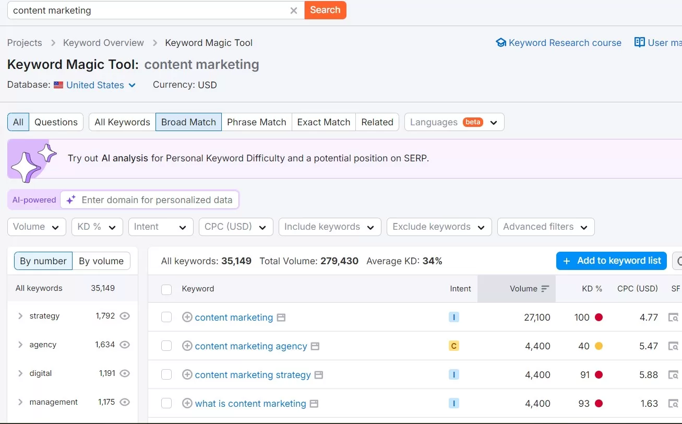Click the US flag icon
This screenshot has width=682, height=424.
click(x=58, y=85)
